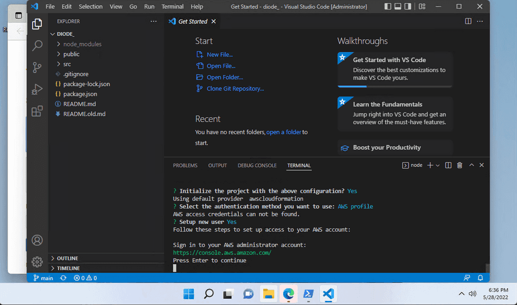The width and height of the screenshot is (517, 305).
Task: Add a new terminal with plus icon
Action: click(x=430, y=165)
